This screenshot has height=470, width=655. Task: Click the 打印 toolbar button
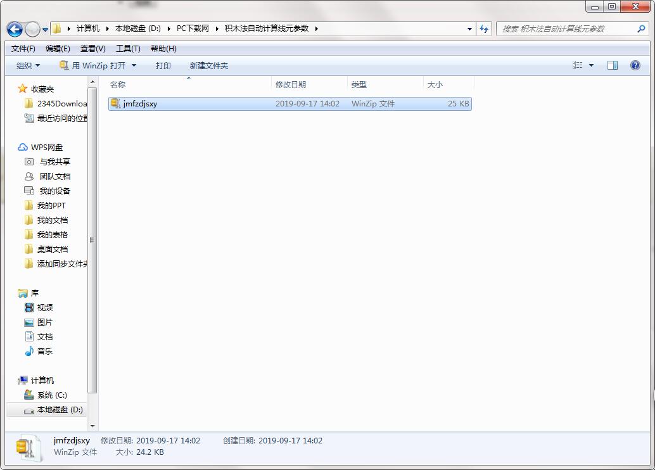pos(163,66)
